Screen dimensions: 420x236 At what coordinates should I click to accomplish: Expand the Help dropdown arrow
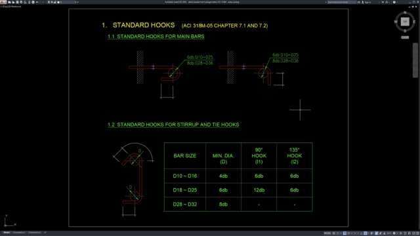pyautogui.click(x=397, y=2)
